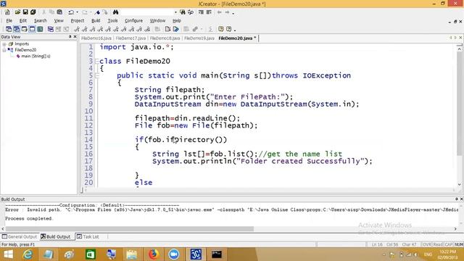This screenshot has height=261, width=464.
Task: Switch to FileDemo17.java tab
Action: (x=130, y=38)
